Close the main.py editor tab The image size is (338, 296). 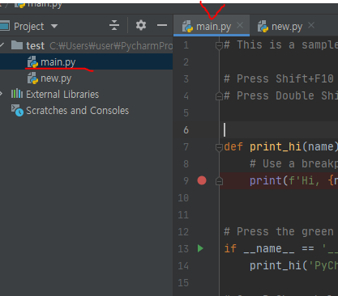[240, 25]
